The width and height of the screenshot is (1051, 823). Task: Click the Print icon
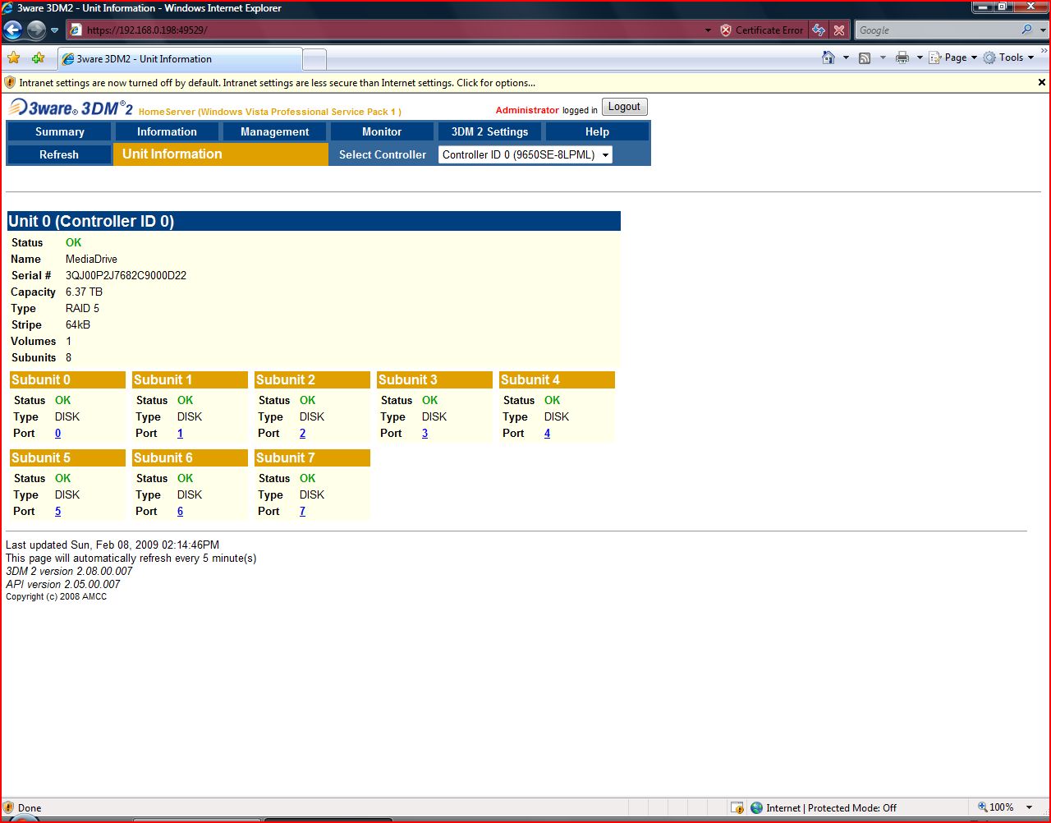point(902,57)
